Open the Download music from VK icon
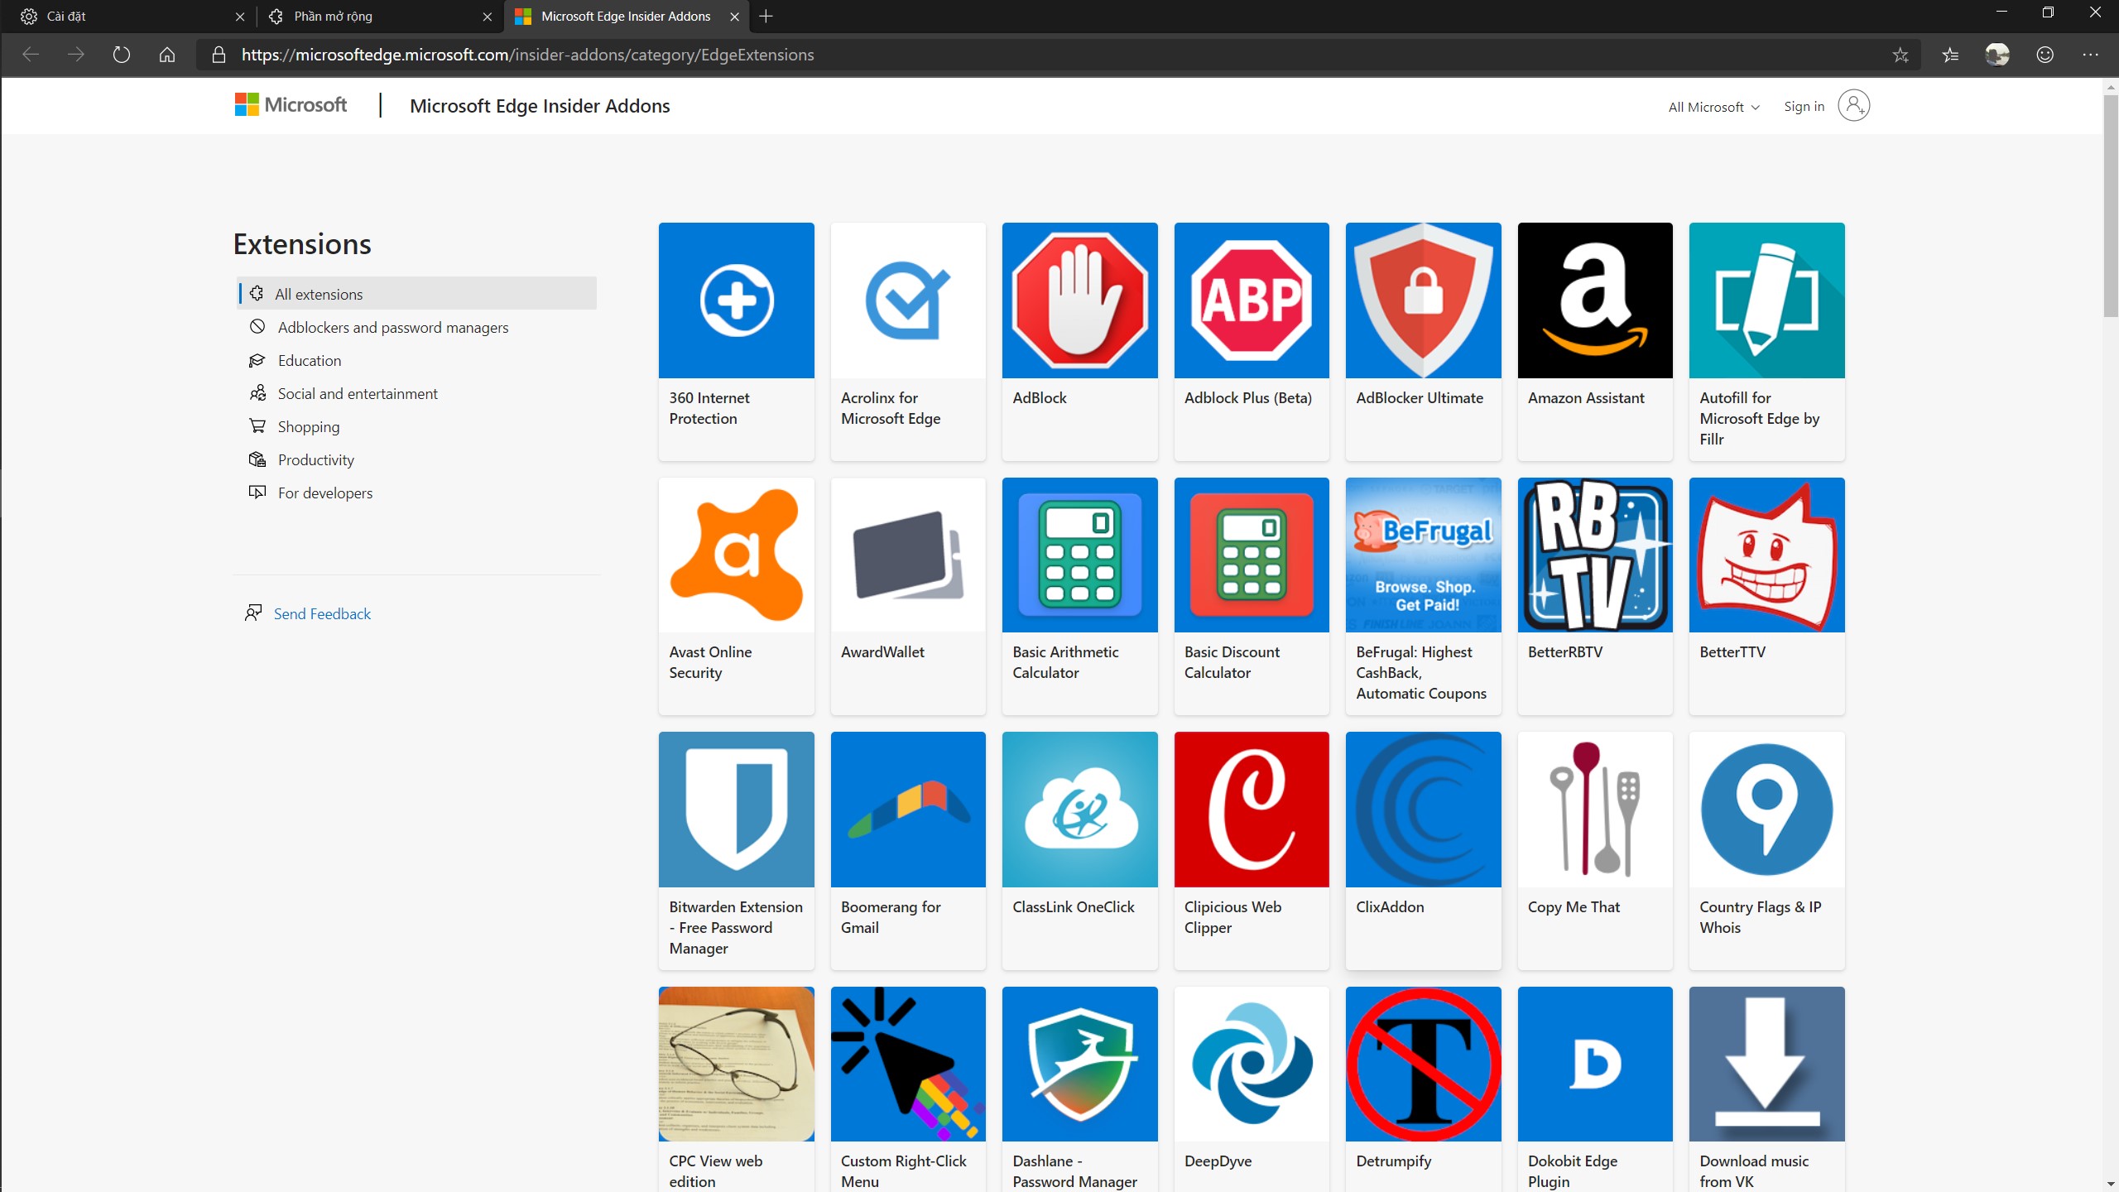 [1766, 1064]
